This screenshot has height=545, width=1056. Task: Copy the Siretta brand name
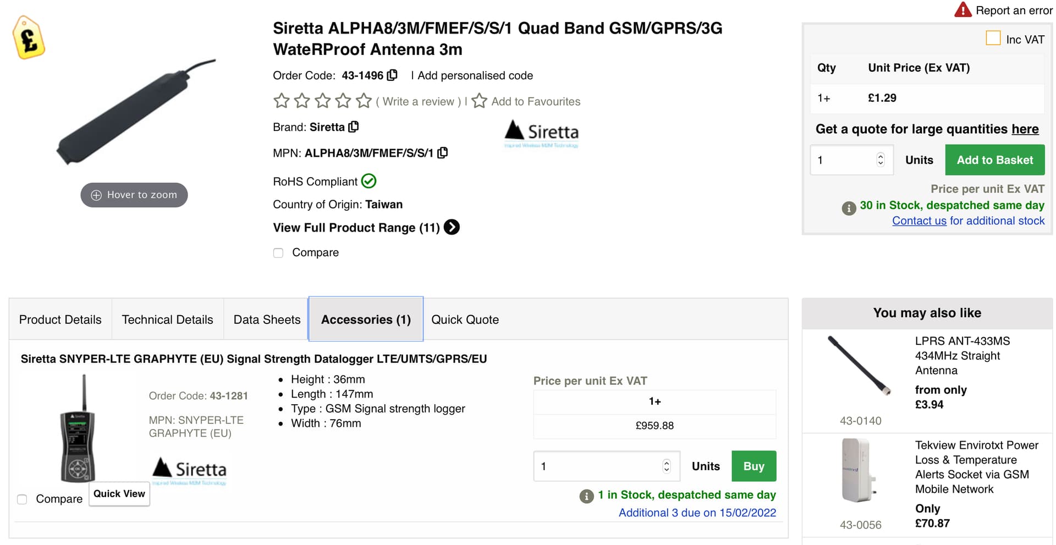point(354,127)
